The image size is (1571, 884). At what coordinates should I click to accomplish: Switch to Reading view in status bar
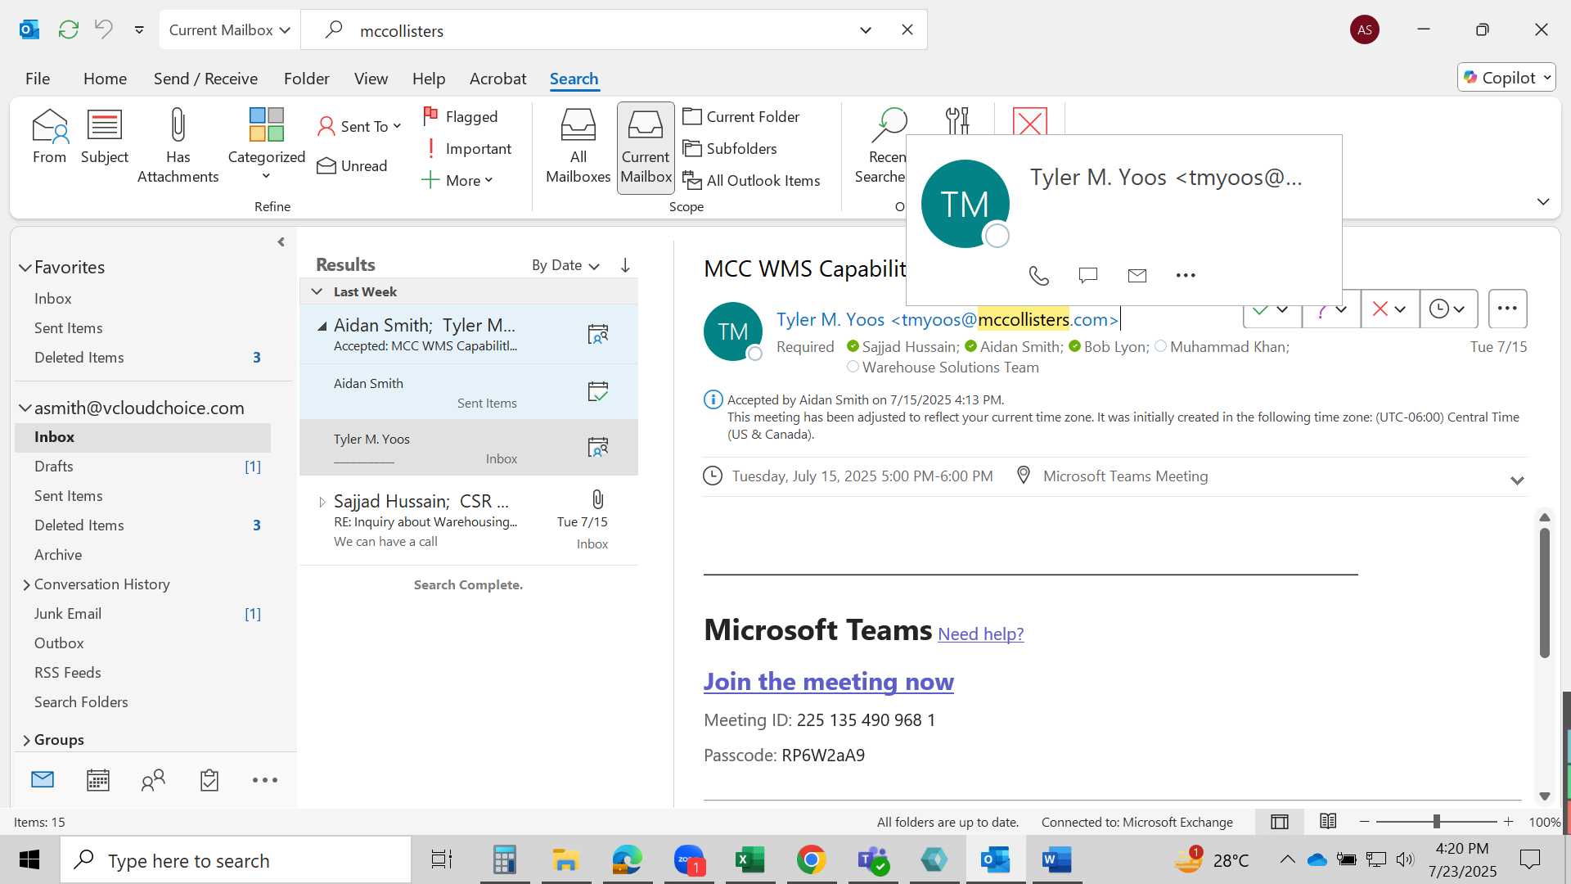tap(1328, 821)
